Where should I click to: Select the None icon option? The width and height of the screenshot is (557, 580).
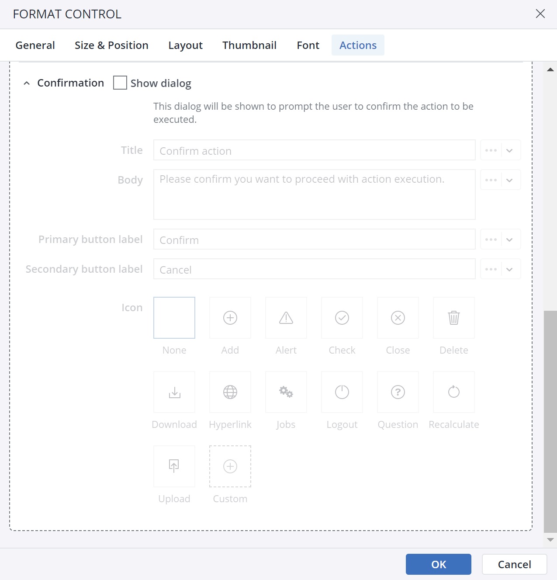[x=174, y=318]
